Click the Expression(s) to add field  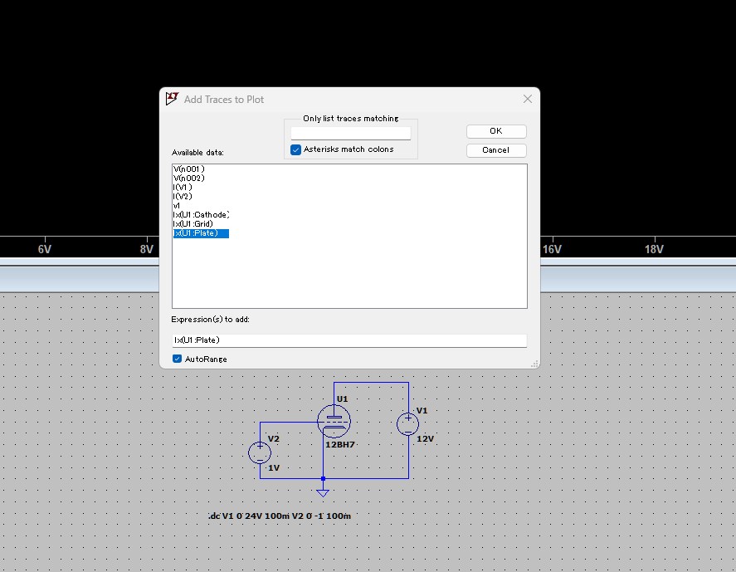(349, 340)
